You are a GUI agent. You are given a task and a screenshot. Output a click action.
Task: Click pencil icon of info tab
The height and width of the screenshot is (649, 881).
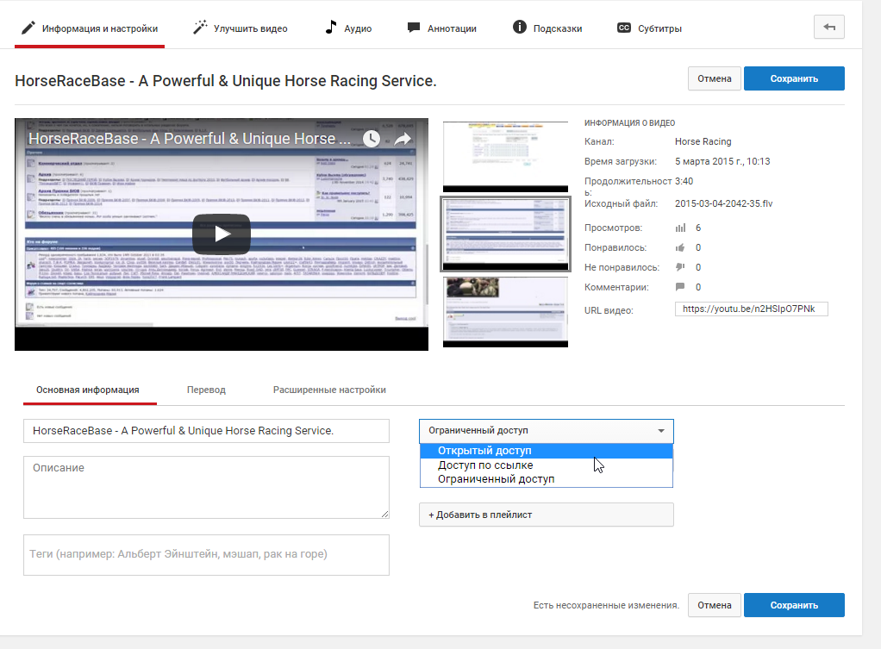click(x=28, y=28)
